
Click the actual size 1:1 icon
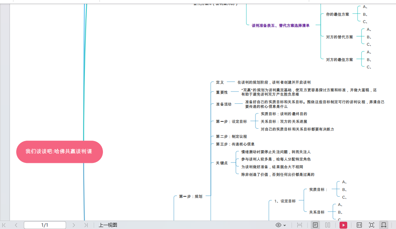359,225
